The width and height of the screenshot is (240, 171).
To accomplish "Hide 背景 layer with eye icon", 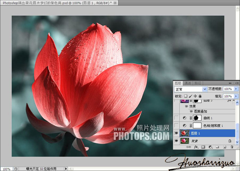I will [176, 141].
